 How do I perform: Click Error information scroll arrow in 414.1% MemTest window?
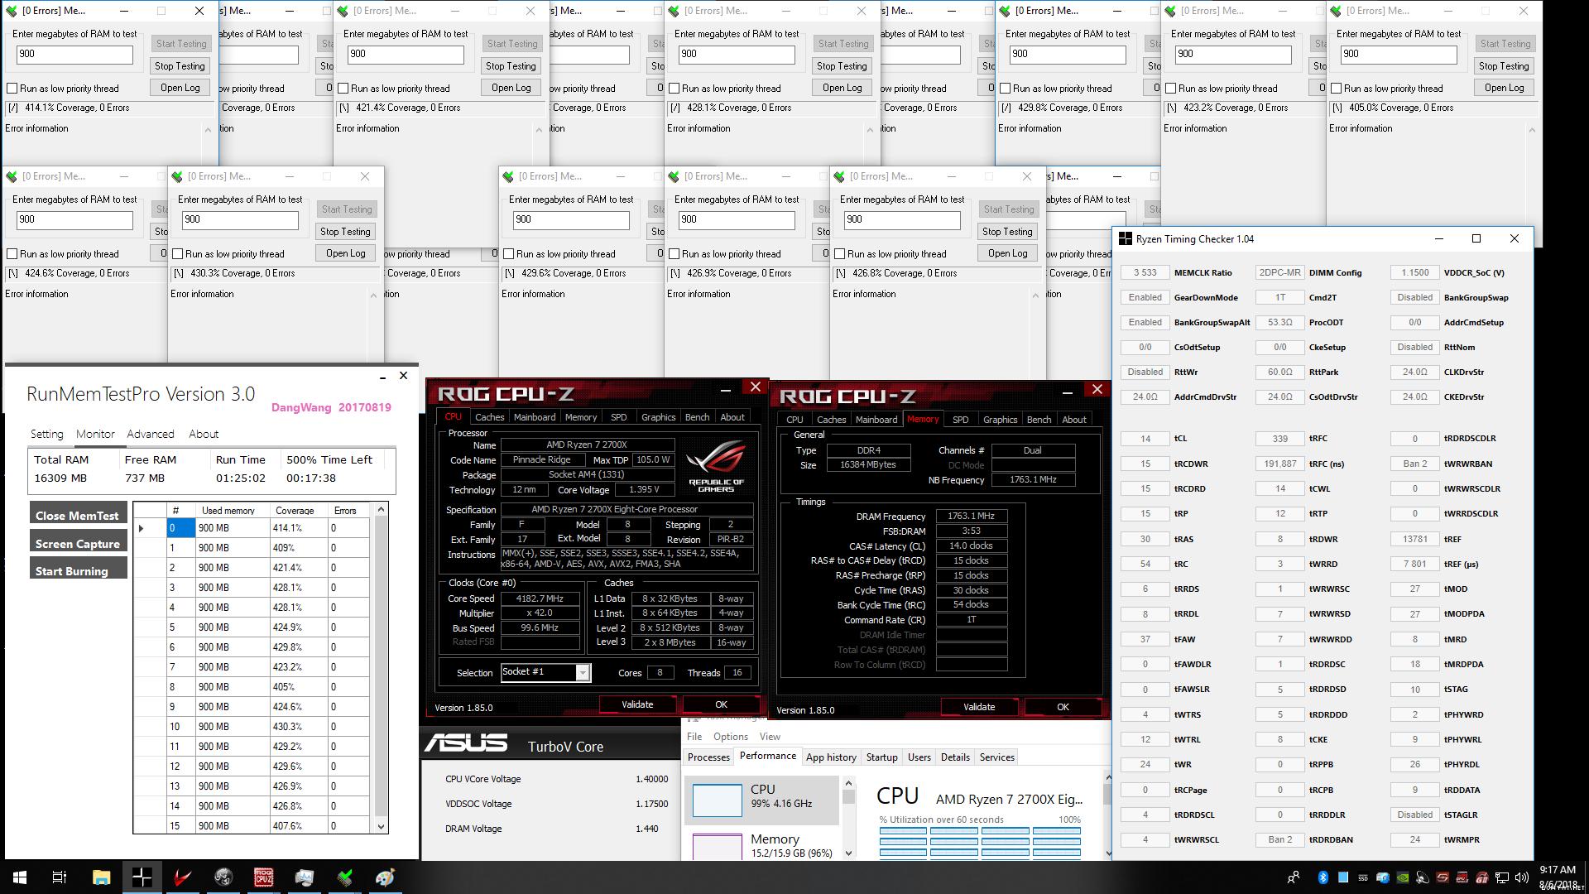208,130
